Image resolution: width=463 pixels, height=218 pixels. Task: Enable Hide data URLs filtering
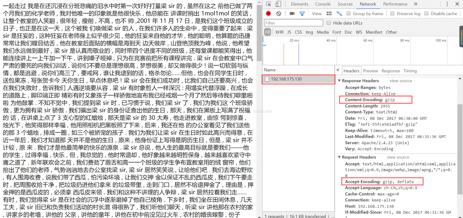tap(329, 22)
